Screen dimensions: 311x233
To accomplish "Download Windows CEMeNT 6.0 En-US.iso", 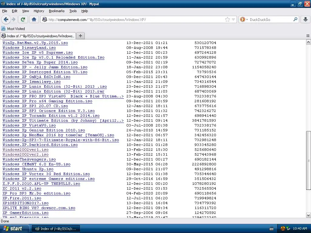I will pyautogui.click(x=36, y=164).
